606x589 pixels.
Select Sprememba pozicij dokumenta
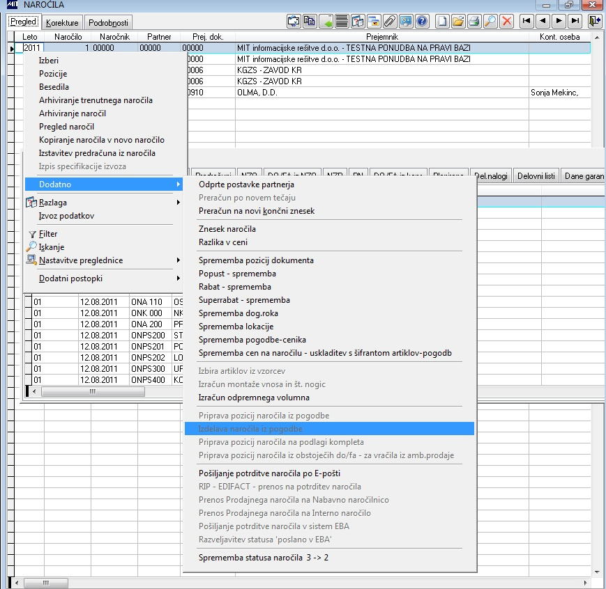pos(256,260)
